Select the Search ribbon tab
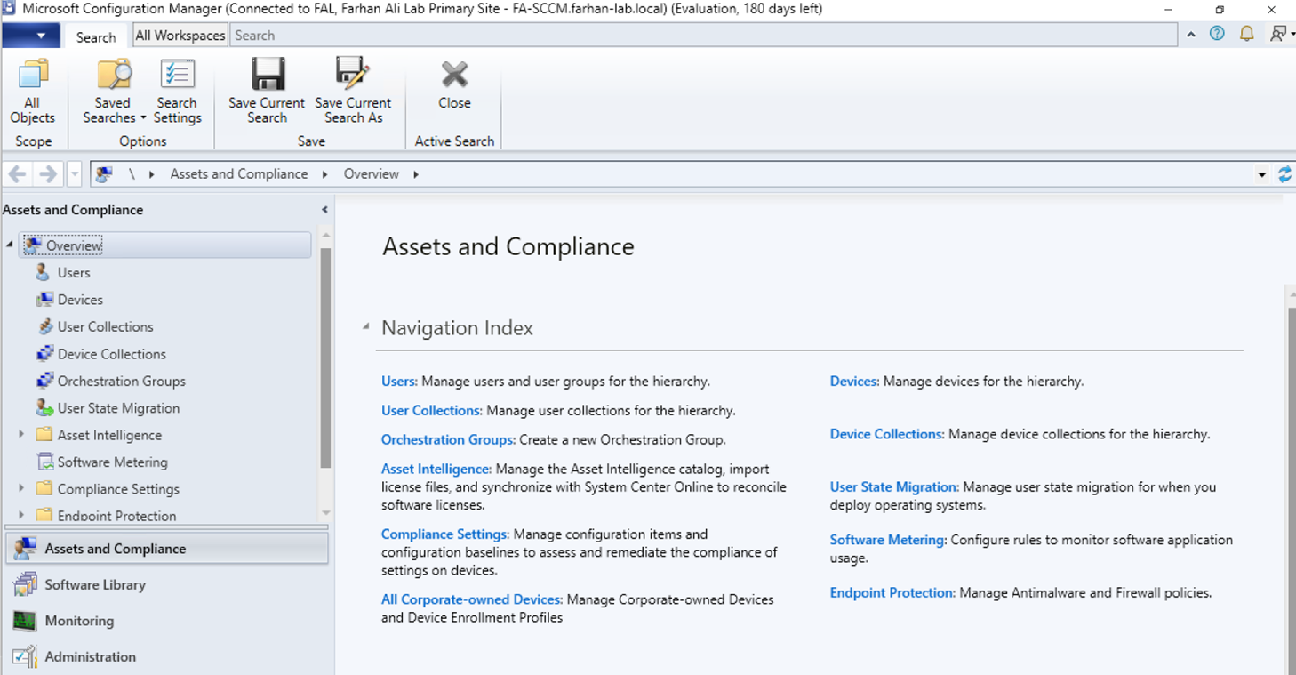The width and height of the screenshot is (1296, 675). (x=96, y=36)
